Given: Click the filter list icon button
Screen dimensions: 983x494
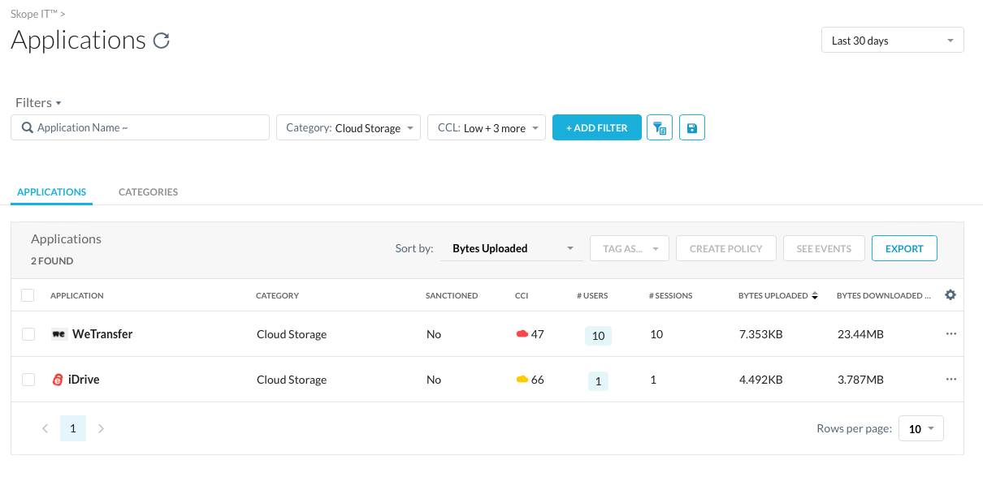Looking at the screenshot, I should point(660,127).
